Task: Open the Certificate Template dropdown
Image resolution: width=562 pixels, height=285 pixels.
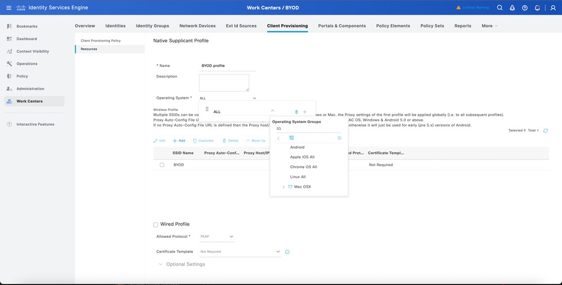Action: click(240, 252)
